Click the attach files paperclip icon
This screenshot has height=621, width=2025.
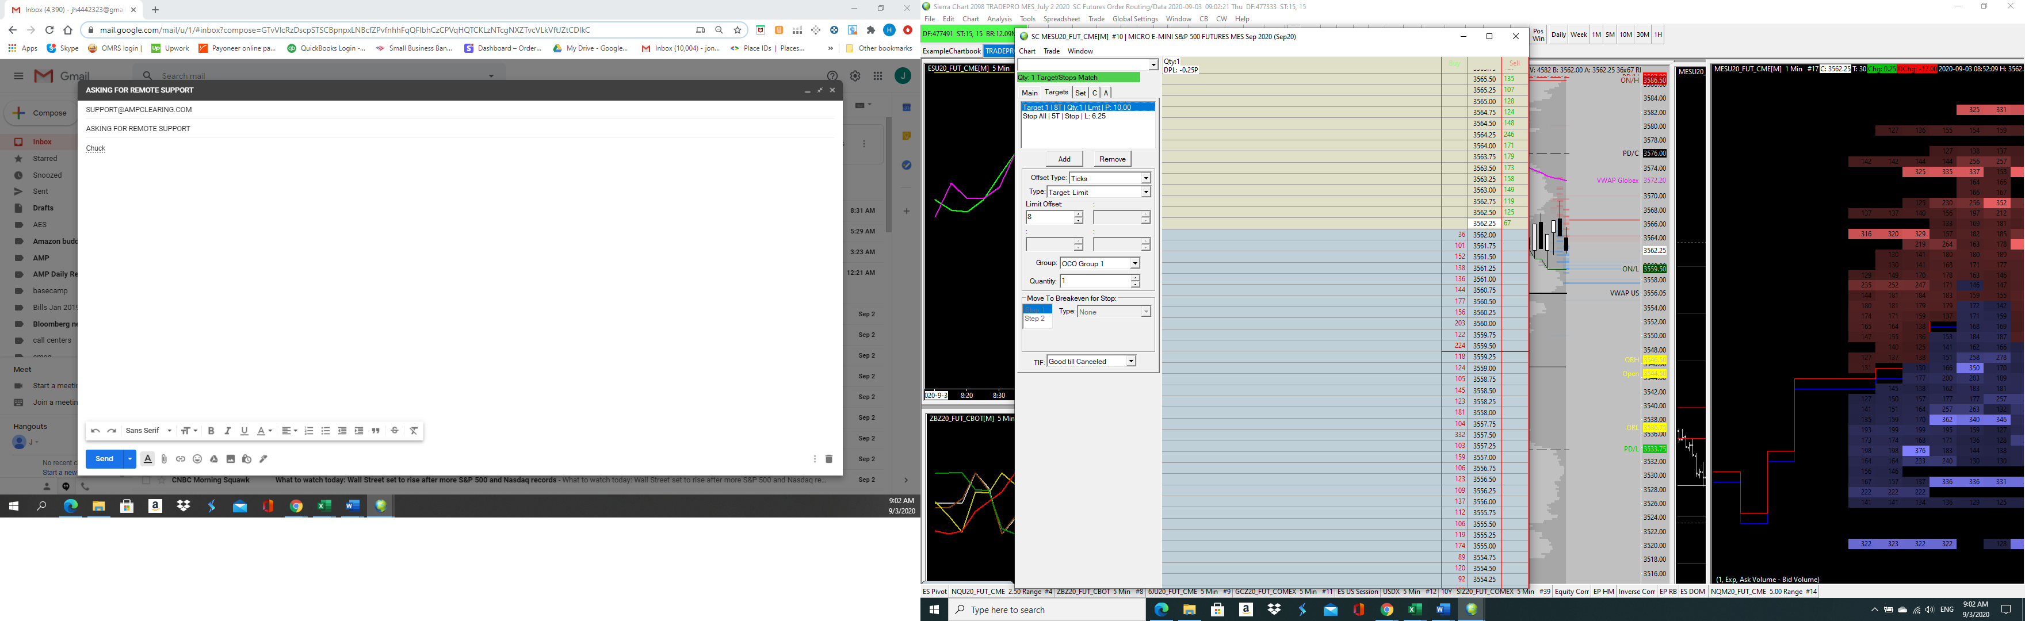(163, 459)
